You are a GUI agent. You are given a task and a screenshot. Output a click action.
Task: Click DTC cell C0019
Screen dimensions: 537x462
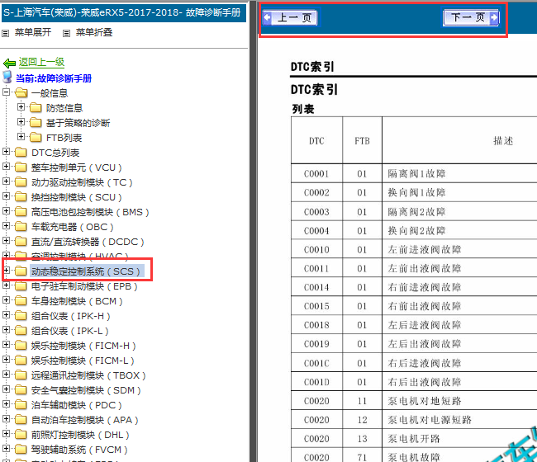coord(316,344)
